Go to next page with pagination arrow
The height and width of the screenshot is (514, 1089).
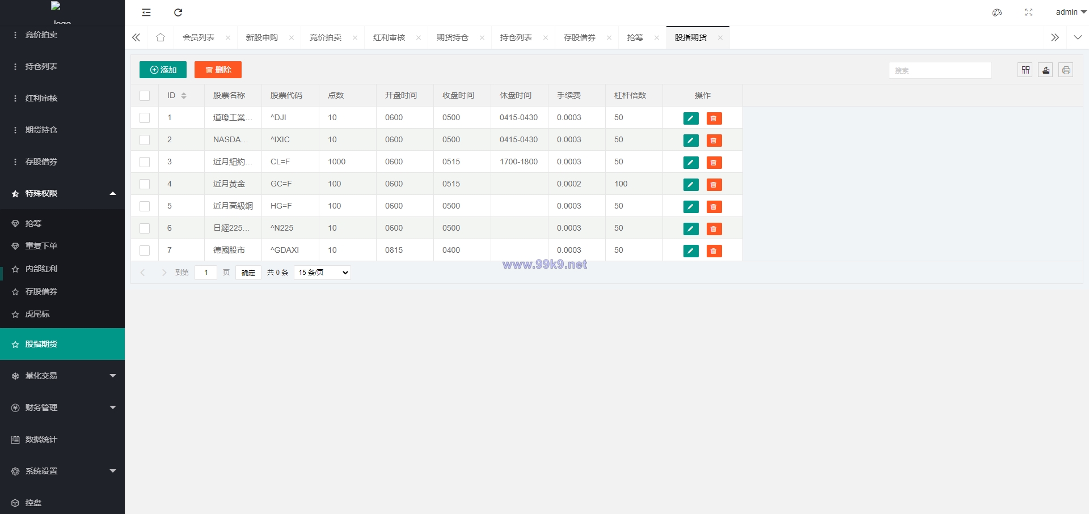pos(164,273)
